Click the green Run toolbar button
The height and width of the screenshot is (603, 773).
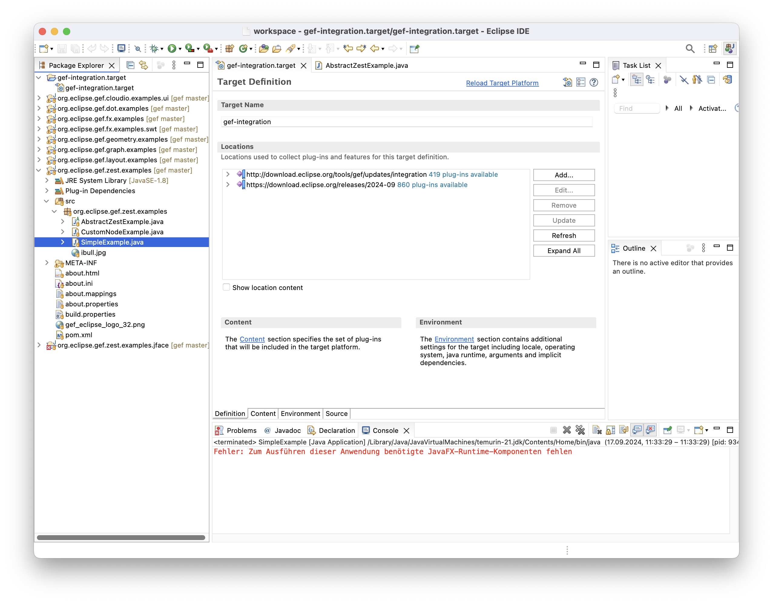tap(172, 48)
